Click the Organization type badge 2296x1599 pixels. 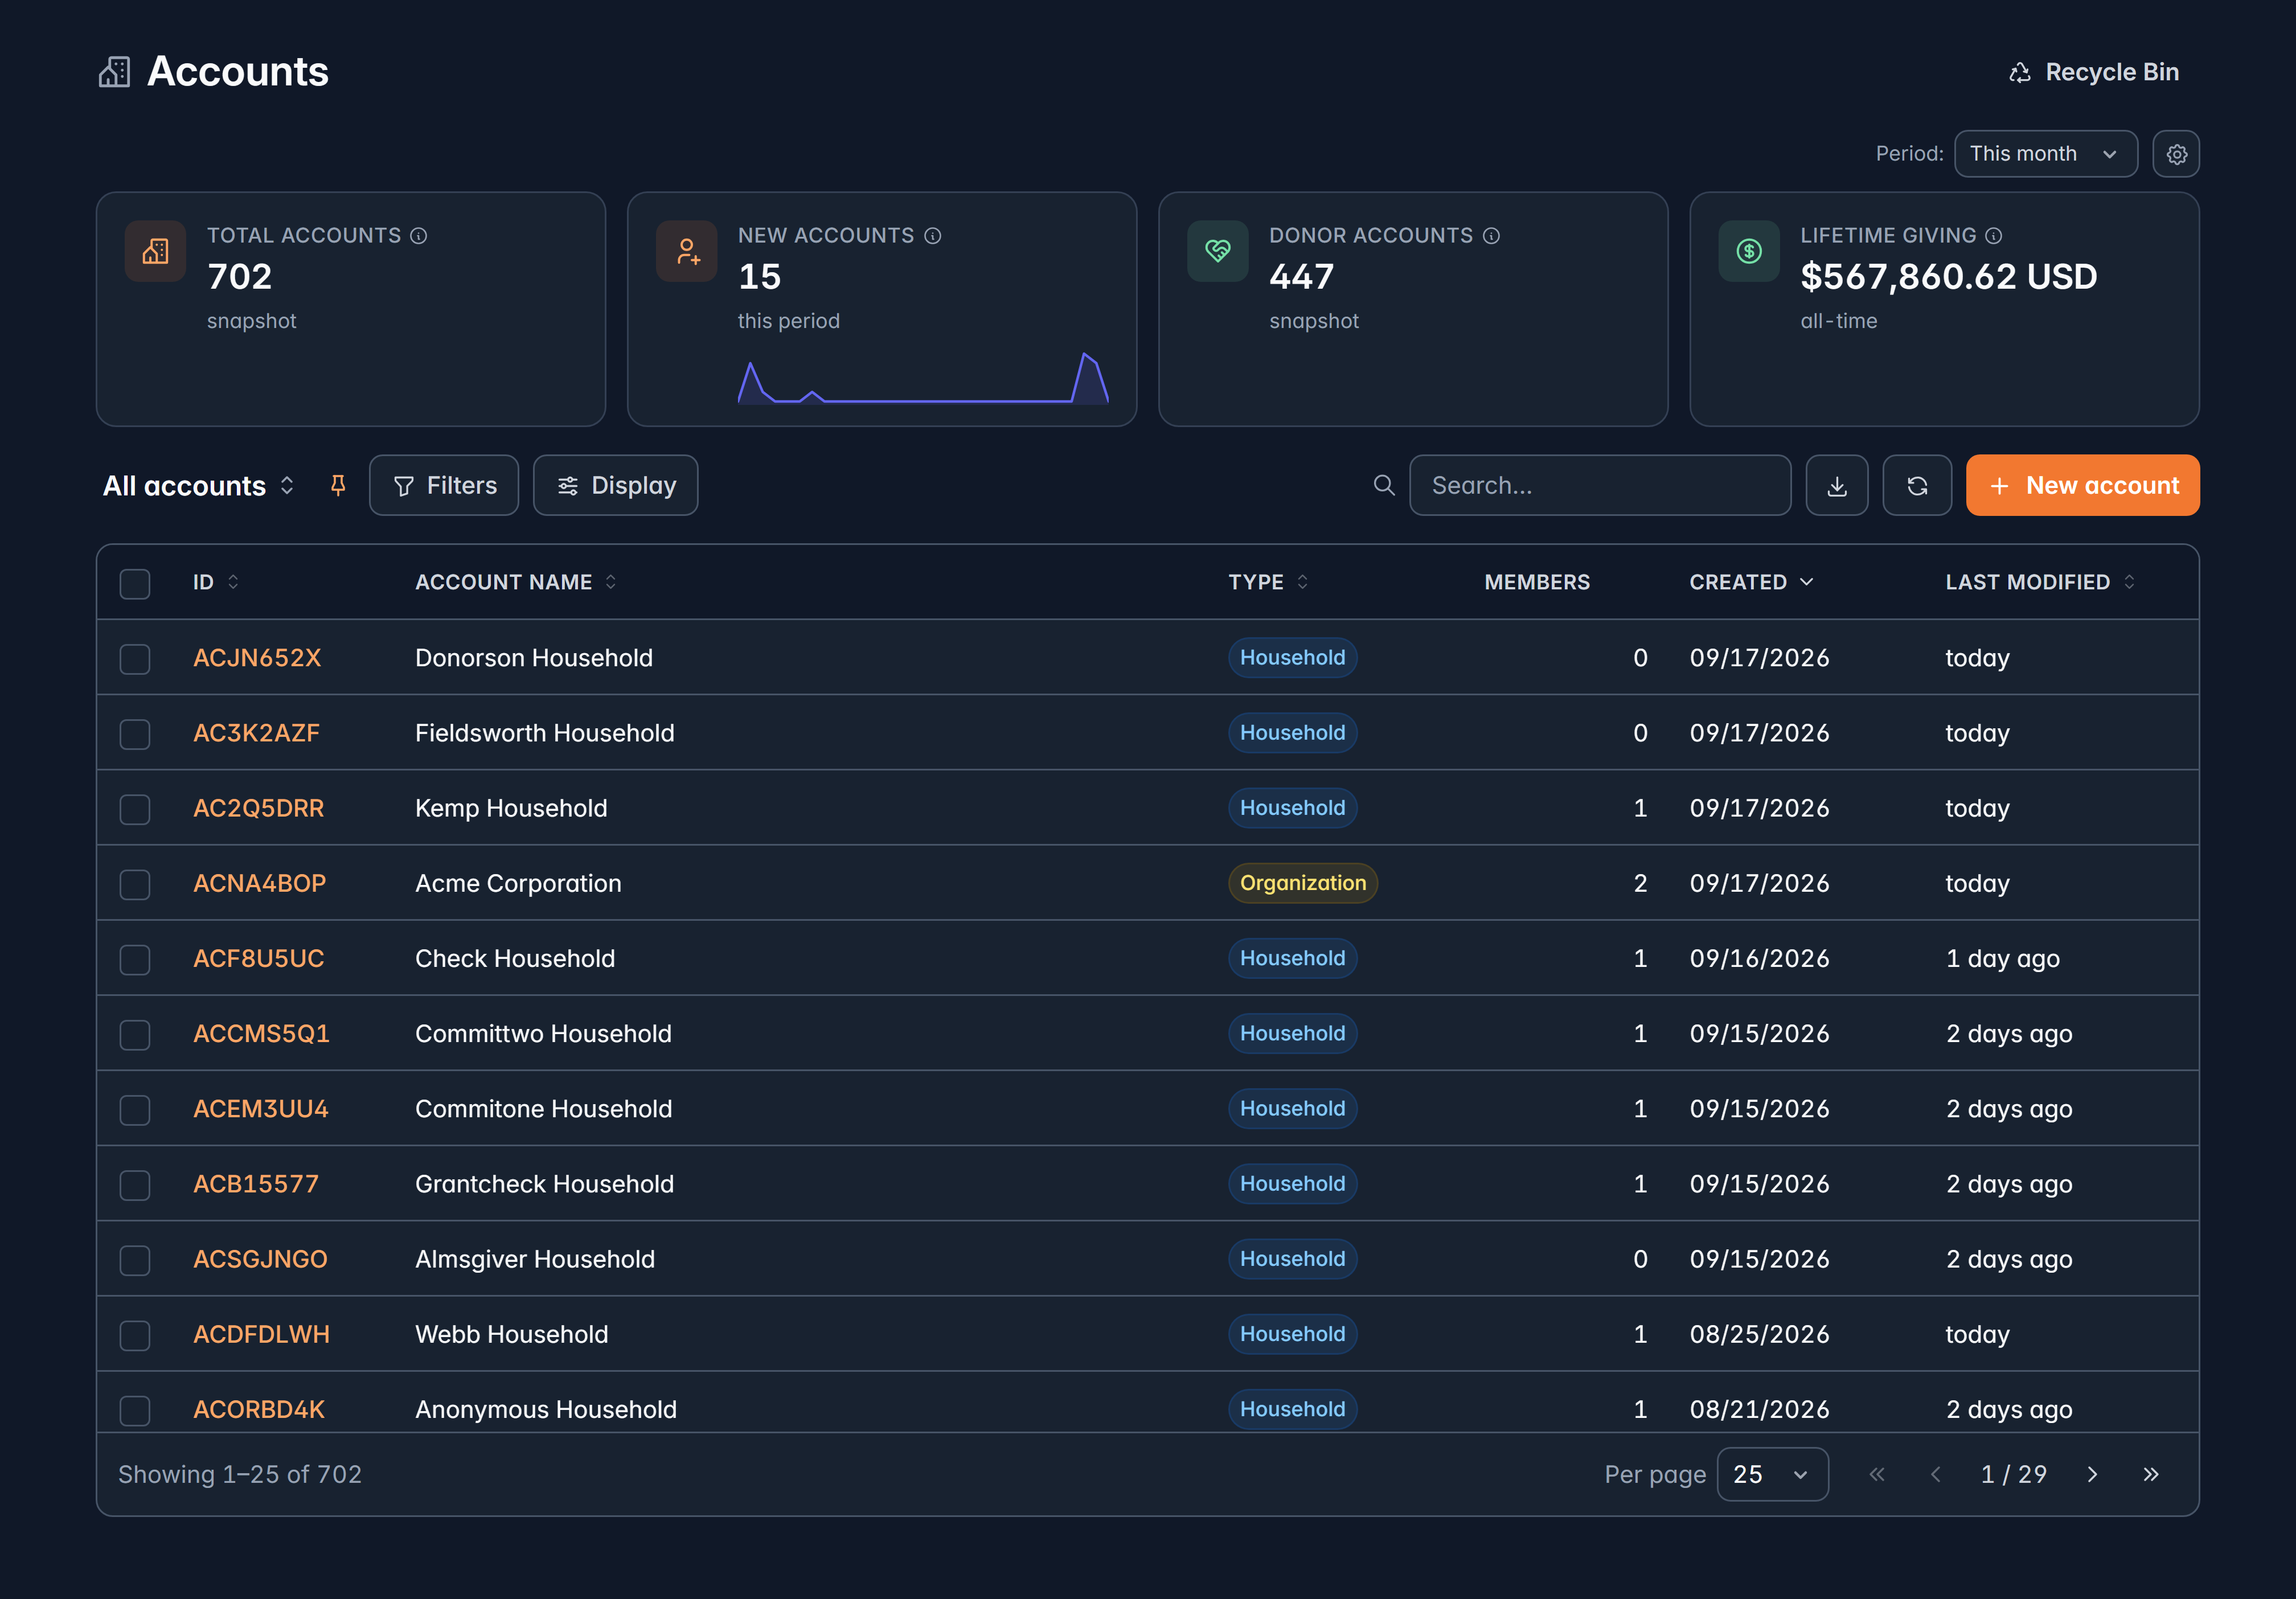(1303, 883)
